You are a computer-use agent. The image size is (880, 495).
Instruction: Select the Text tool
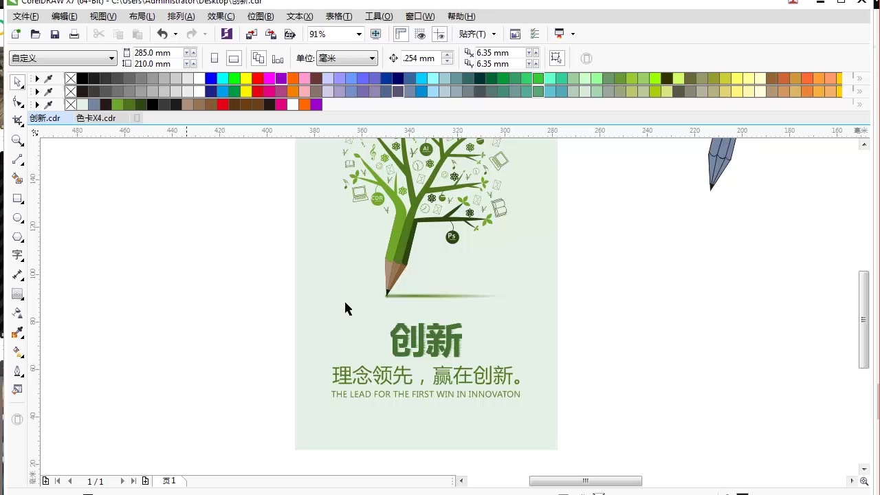pos(18,255)
